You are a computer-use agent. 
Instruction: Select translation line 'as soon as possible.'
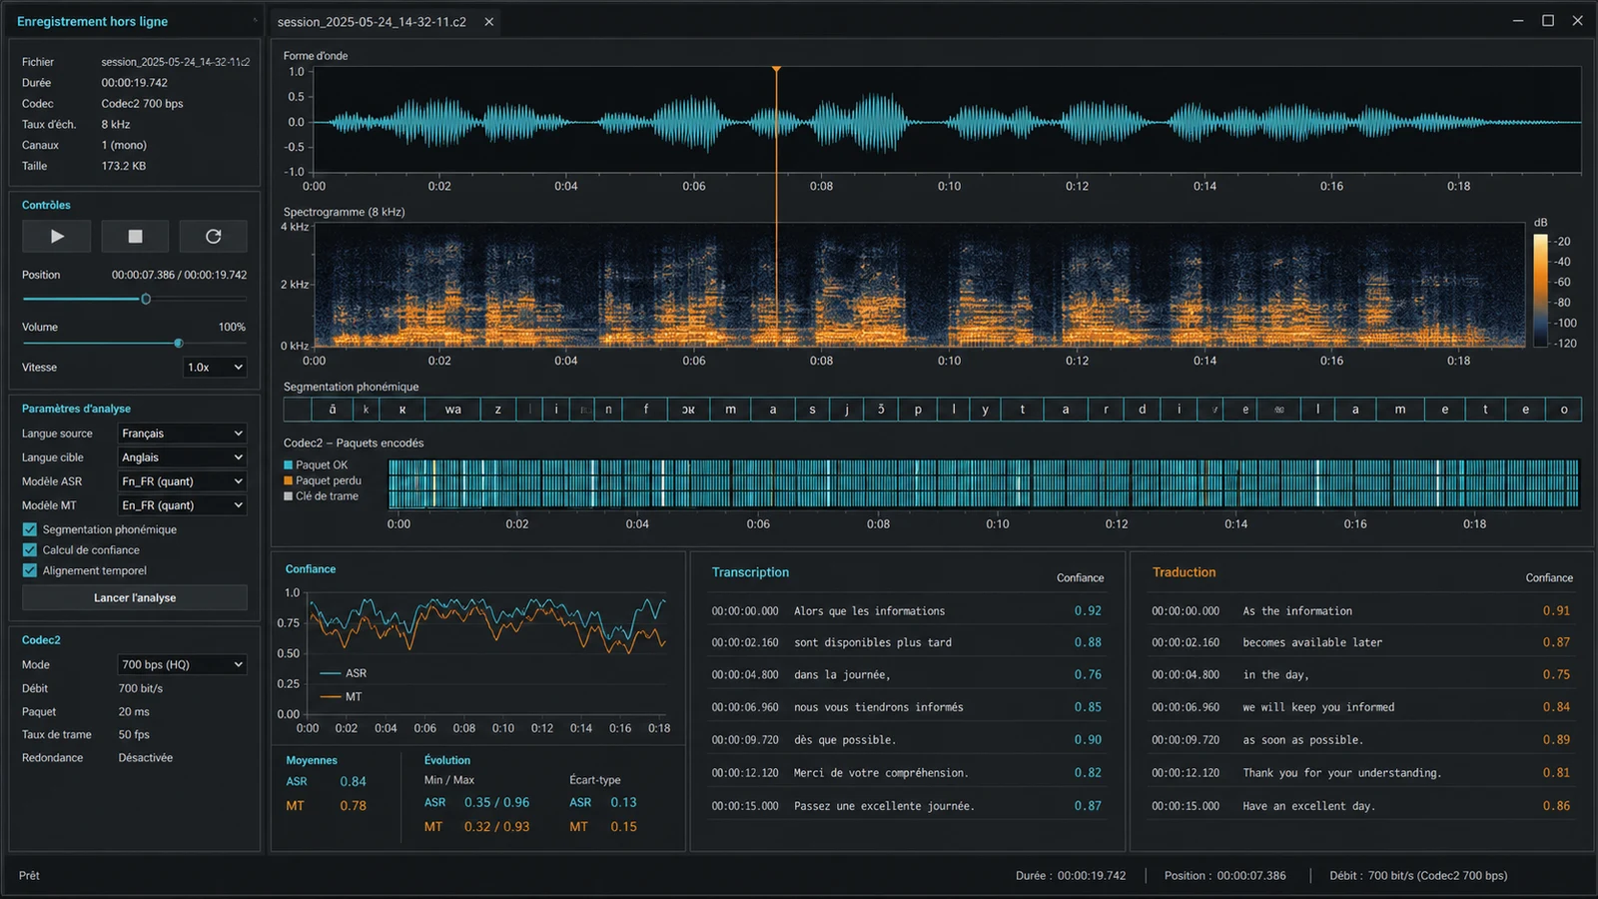click(x=1361, y=740)
